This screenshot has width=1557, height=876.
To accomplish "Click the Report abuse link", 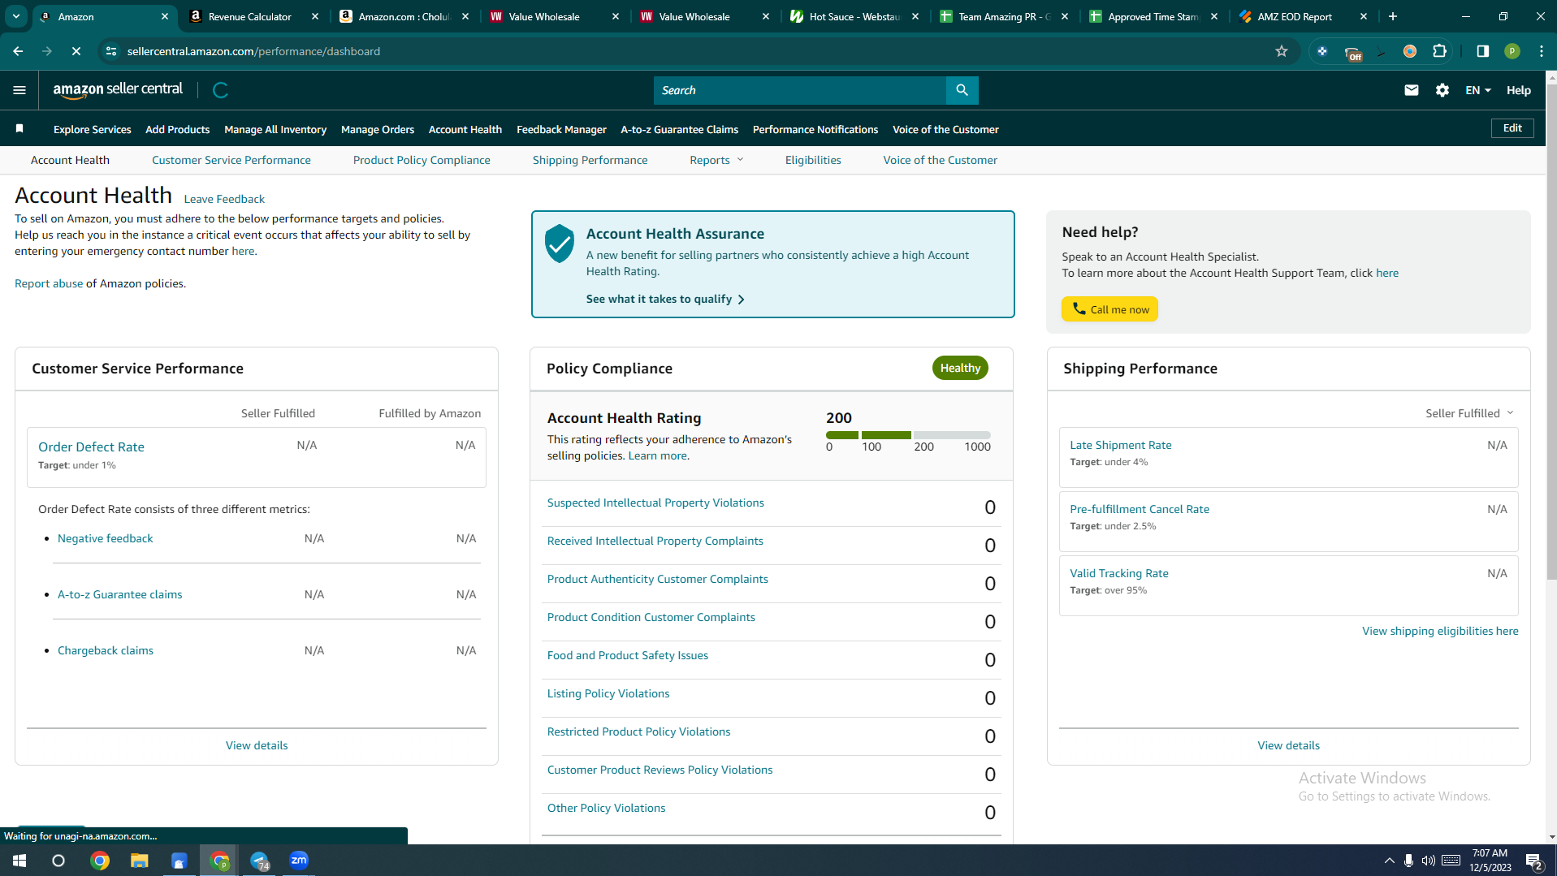I will click(49, 283).
